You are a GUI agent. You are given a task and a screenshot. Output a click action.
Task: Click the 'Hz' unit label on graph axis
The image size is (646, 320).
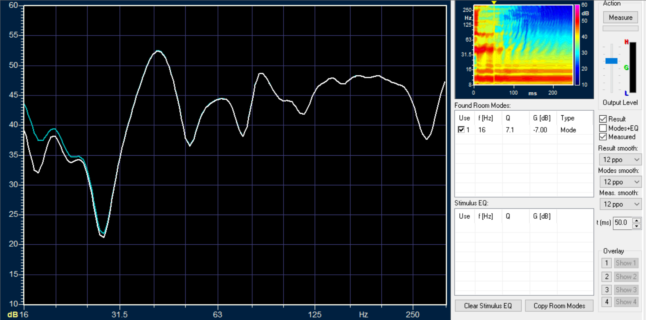pyautogui.click(x=363, y=315)
